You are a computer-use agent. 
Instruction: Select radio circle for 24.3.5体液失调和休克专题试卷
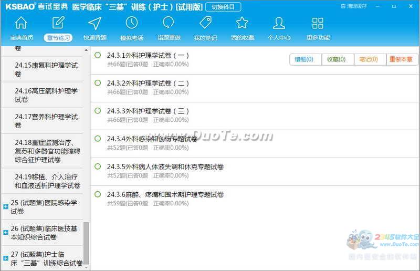[x=98, y=166]
